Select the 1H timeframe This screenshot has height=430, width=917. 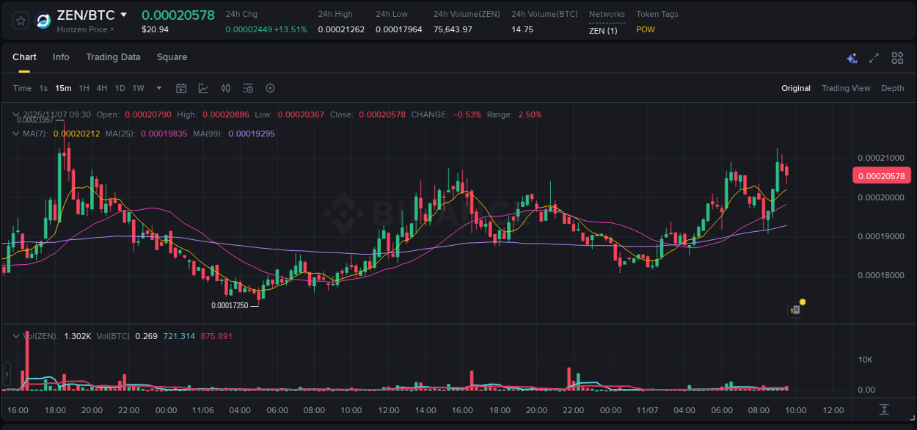point(84,88)
